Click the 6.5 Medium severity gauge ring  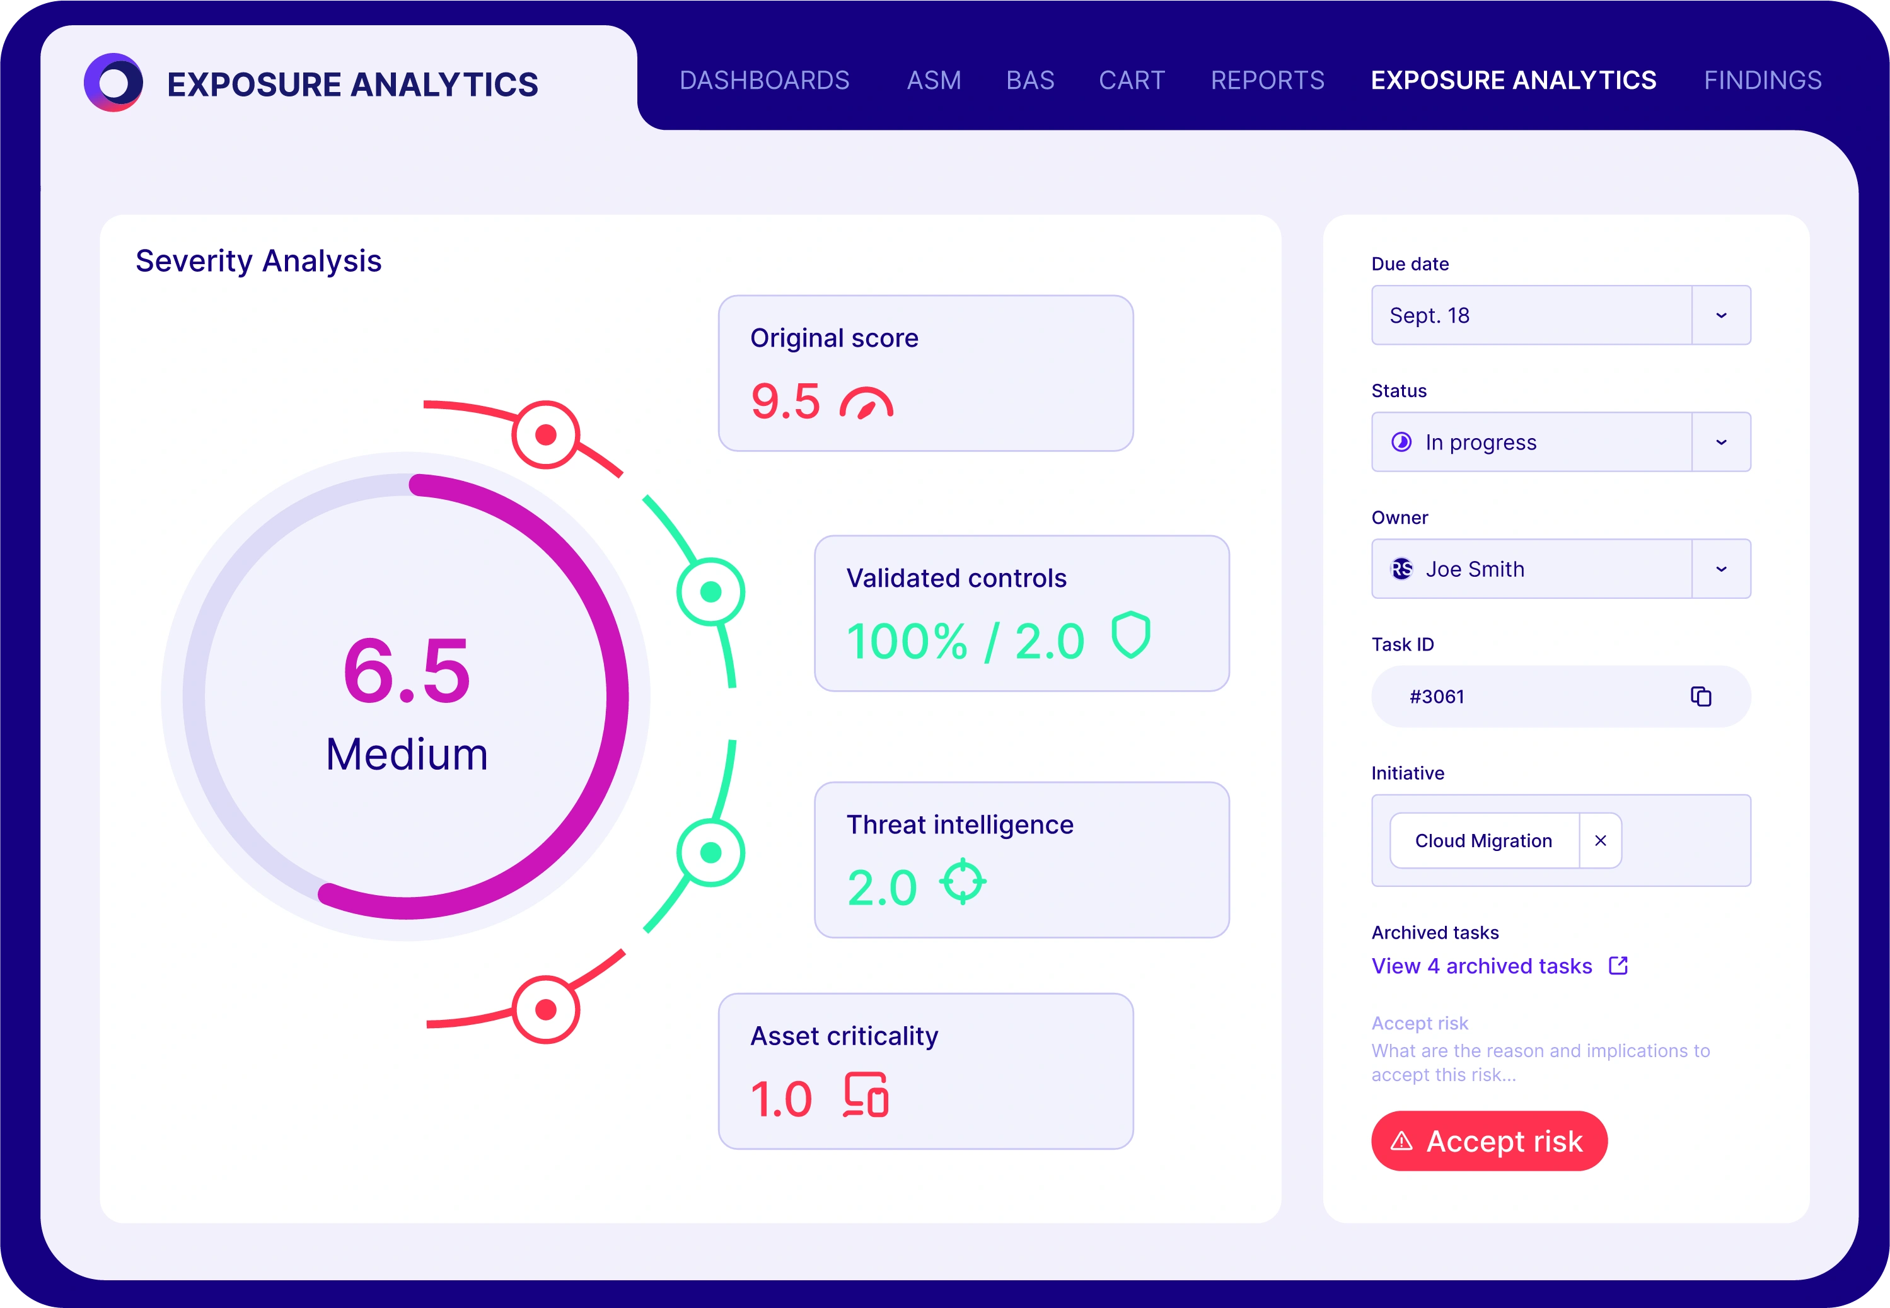406,697
